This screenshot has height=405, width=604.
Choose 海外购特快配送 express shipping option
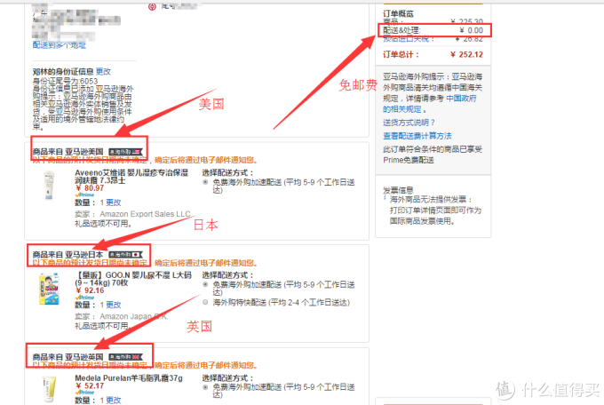tap(206, 302)
